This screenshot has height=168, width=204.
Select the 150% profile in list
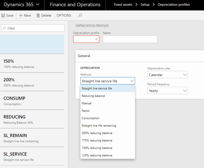point(32,63)
